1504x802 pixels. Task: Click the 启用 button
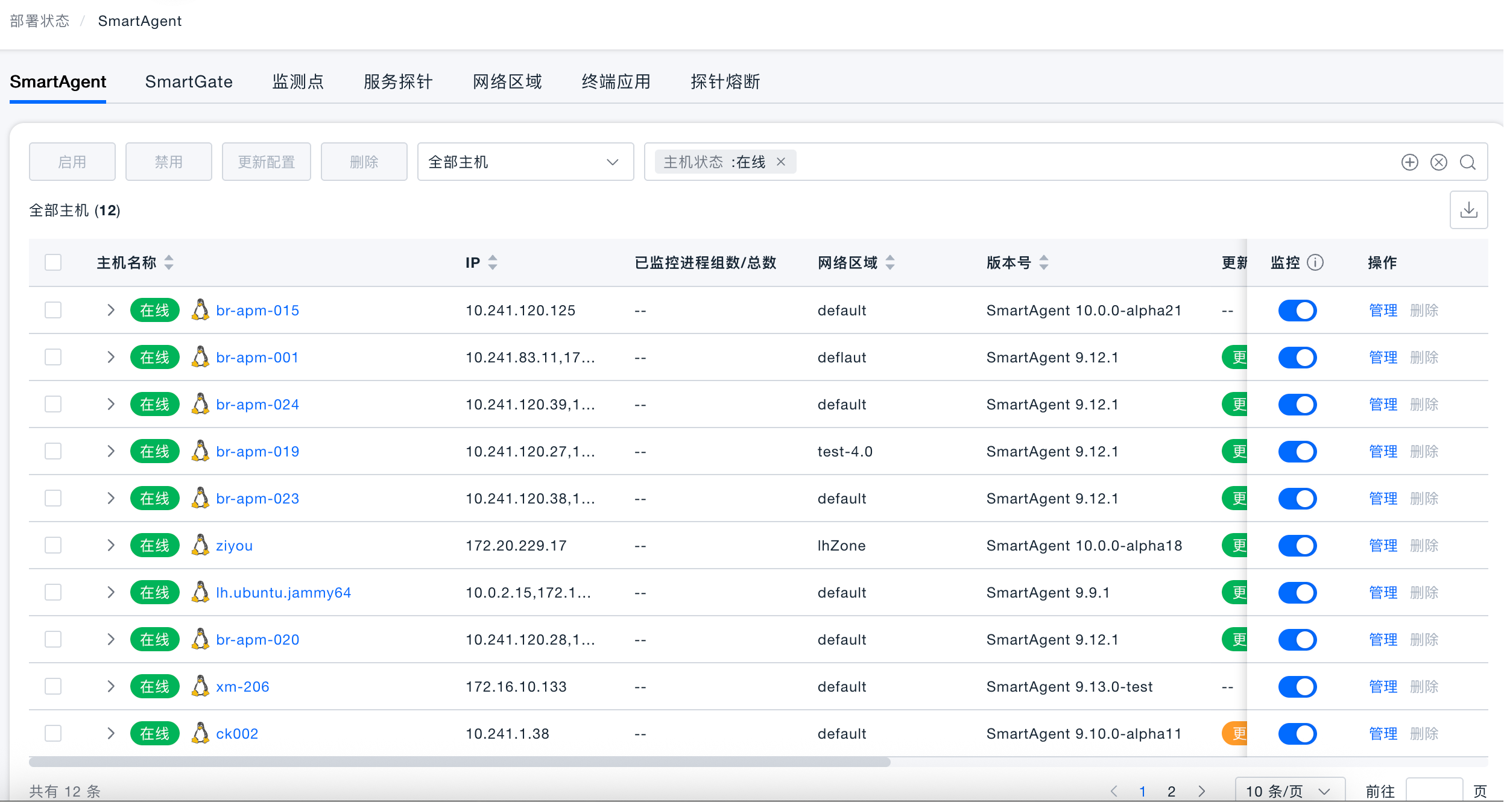pos(72,162)
